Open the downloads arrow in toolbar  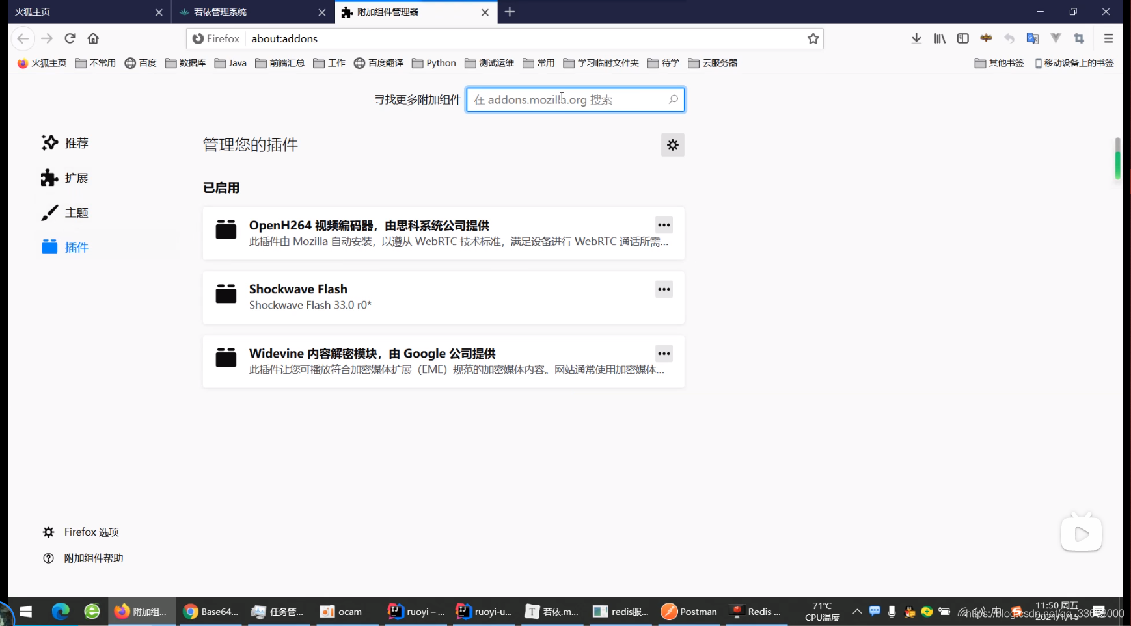point(916,38)
